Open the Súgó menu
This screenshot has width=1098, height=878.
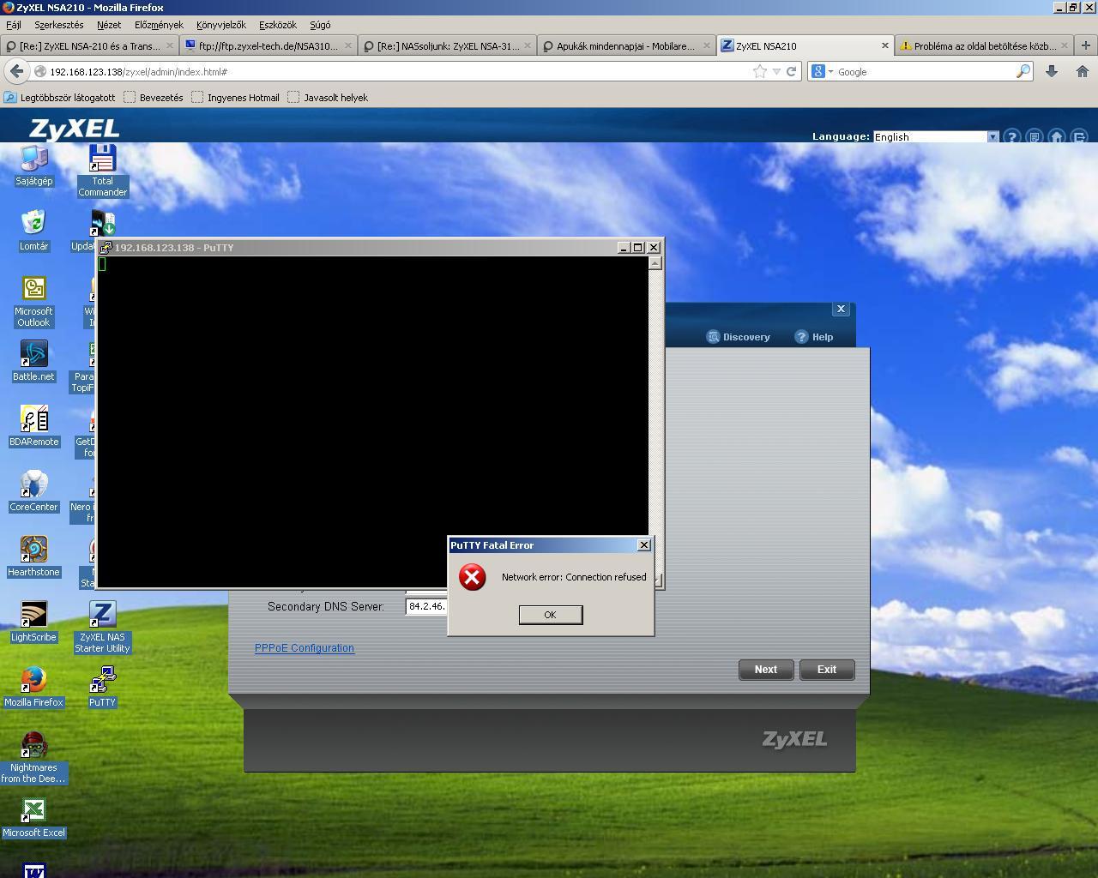320,25
